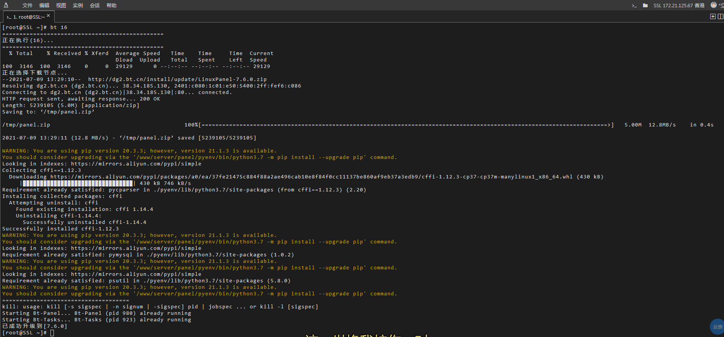724x337 pixels.
Task: Click 'Installing collected packages: cffi'
Action: point(62,196)
